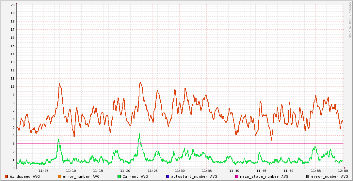Click the green Current legend swatch
The image size is (353, 181).
(119, 176)
